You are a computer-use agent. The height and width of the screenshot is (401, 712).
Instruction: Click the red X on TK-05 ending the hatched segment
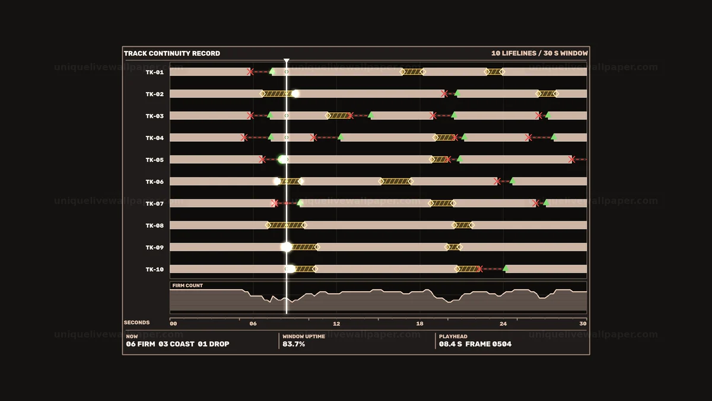tap(448, 160)
